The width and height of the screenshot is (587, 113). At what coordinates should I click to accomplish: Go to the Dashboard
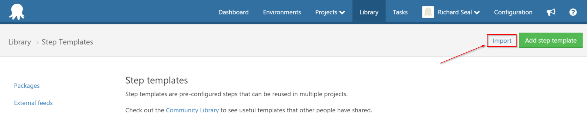pyautogui.click(x=233, y=12)
